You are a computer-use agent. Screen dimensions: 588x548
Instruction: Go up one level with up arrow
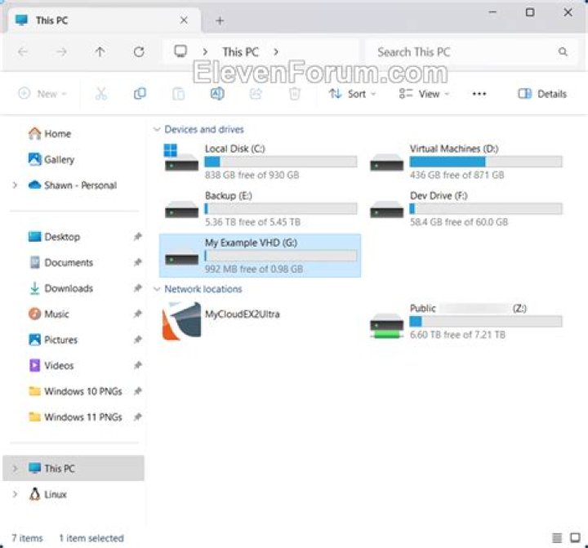pos(100,51)
